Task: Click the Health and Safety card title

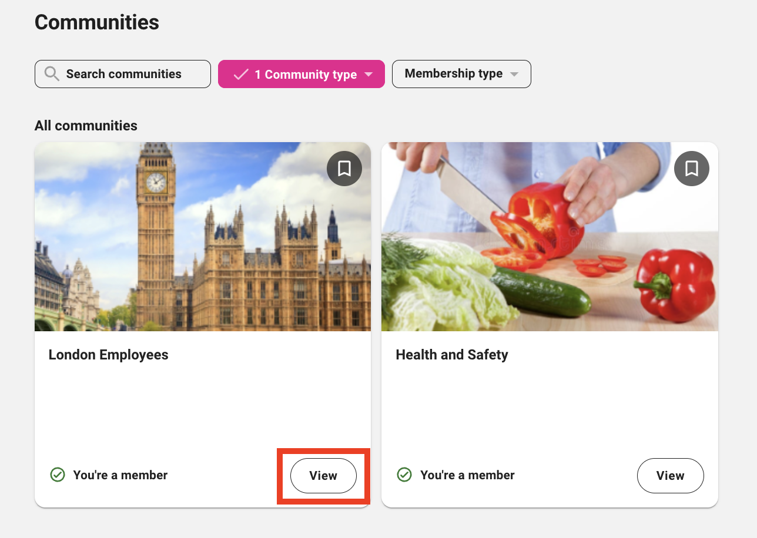Action: (452, 355)
